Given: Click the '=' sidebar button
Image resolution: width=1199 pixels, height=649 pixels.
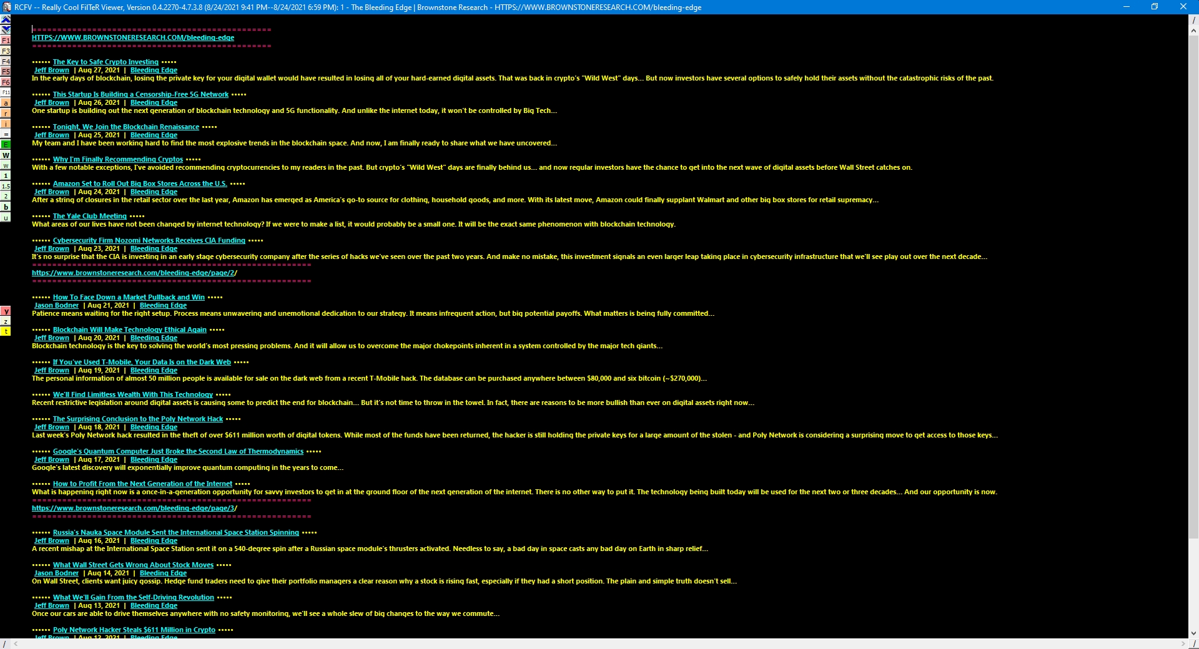Looking at the screenshot, I should [x=6, y=134].
